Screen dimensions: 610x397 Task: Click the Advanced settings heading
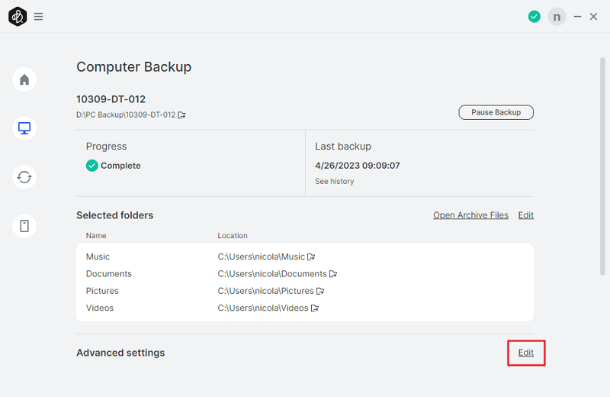pos(120,353)
